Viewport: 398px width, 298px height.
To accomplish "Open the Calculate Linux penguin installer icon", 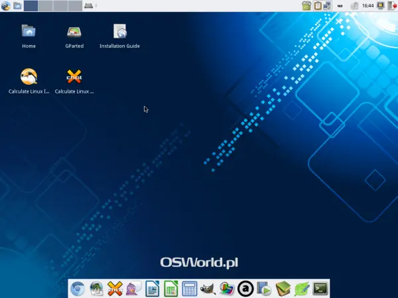I will (x=29, y=81).
